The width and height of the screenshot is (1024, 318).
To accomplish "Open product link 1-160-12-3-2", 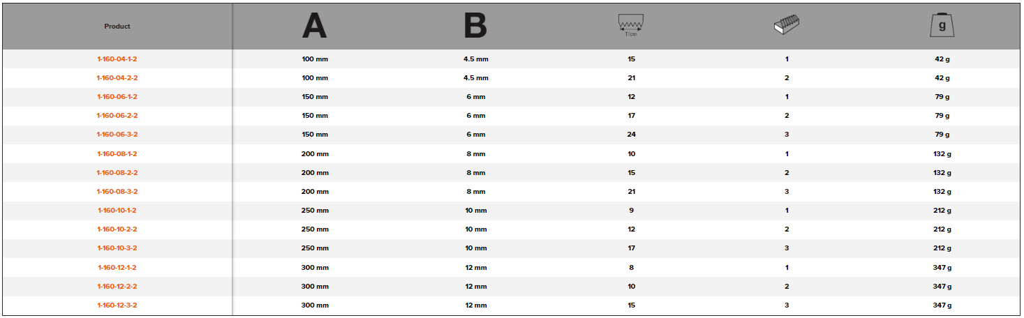I will click(x=117, y=305).
